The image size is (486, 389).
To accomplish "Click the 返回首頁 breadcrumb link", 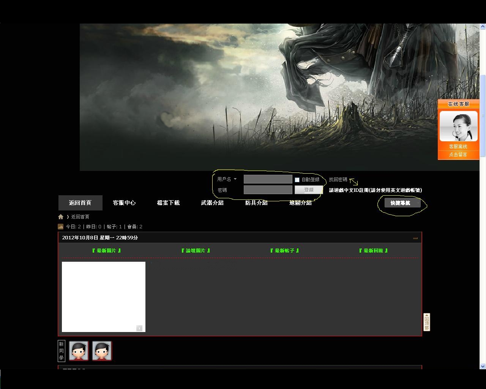I will pos(80,217).
